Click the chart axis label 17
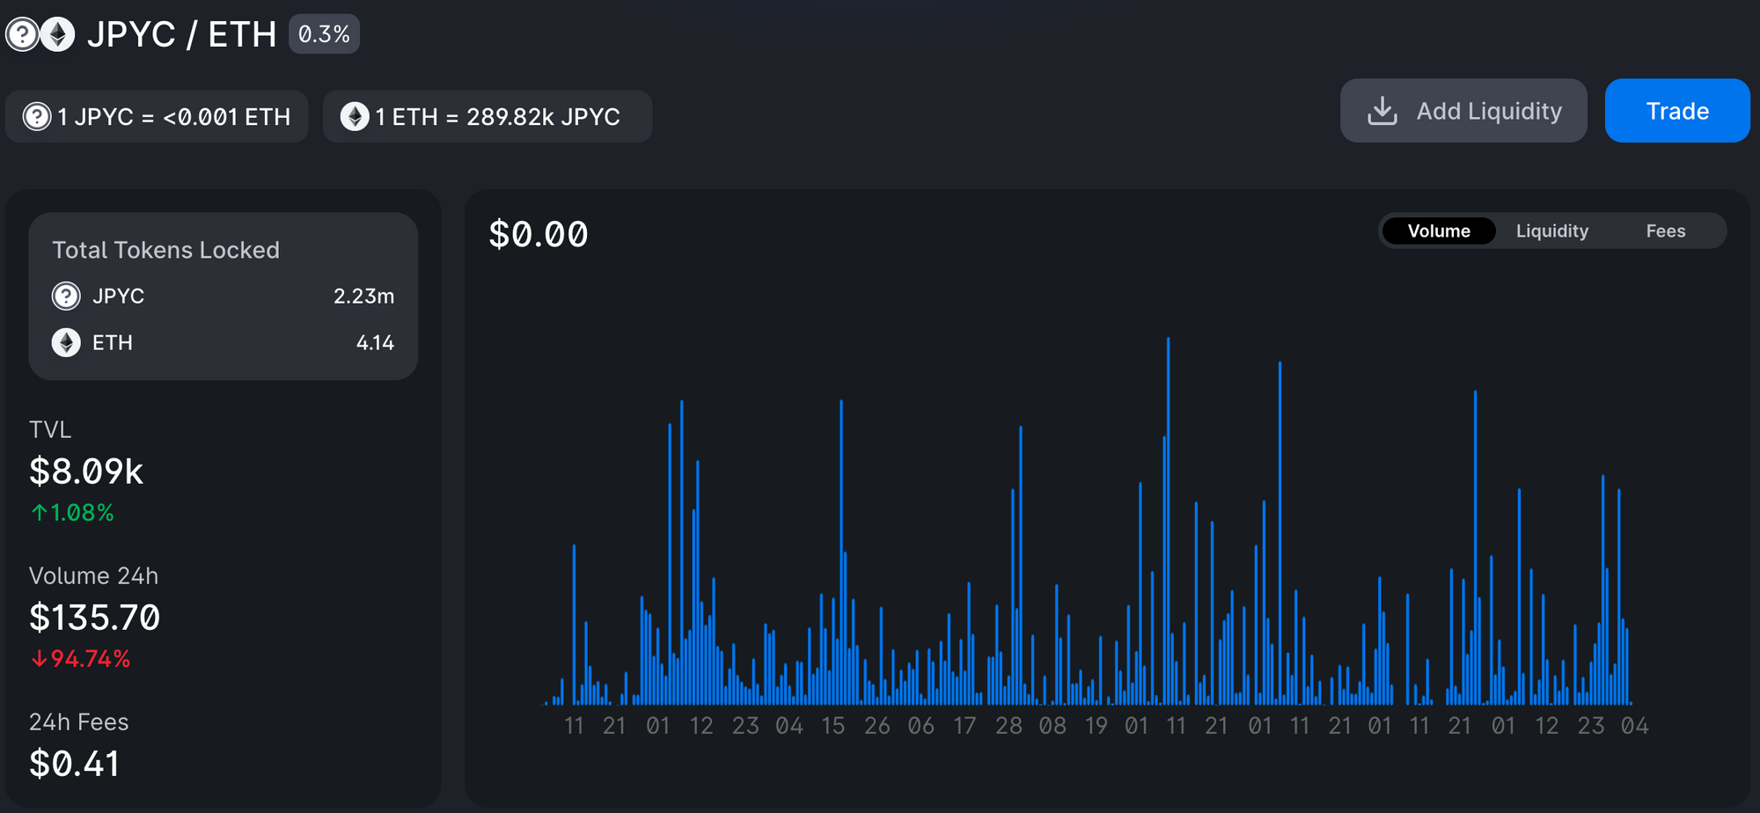 coord(964,726)
